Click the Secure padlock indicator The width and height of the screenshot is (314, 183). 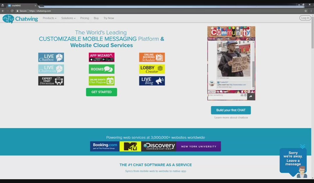[22, 11]
